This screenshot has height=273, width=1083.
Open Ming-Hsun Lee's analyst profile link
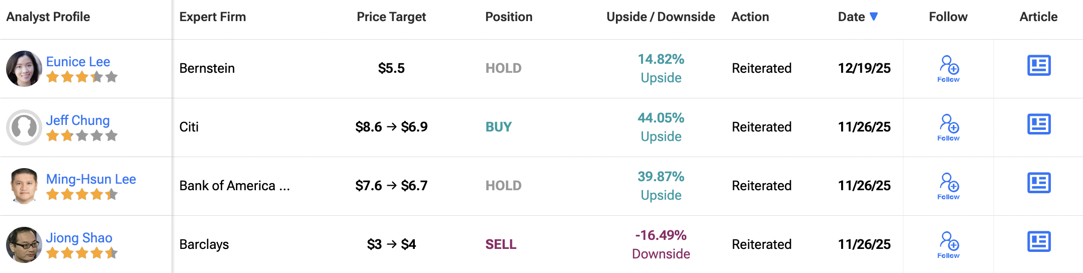[91, 179]
